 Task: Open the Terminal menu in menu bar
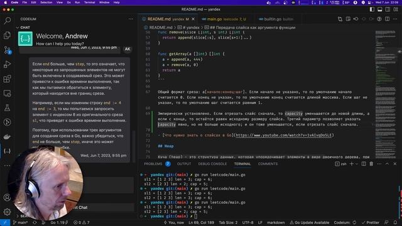[89, 3]
